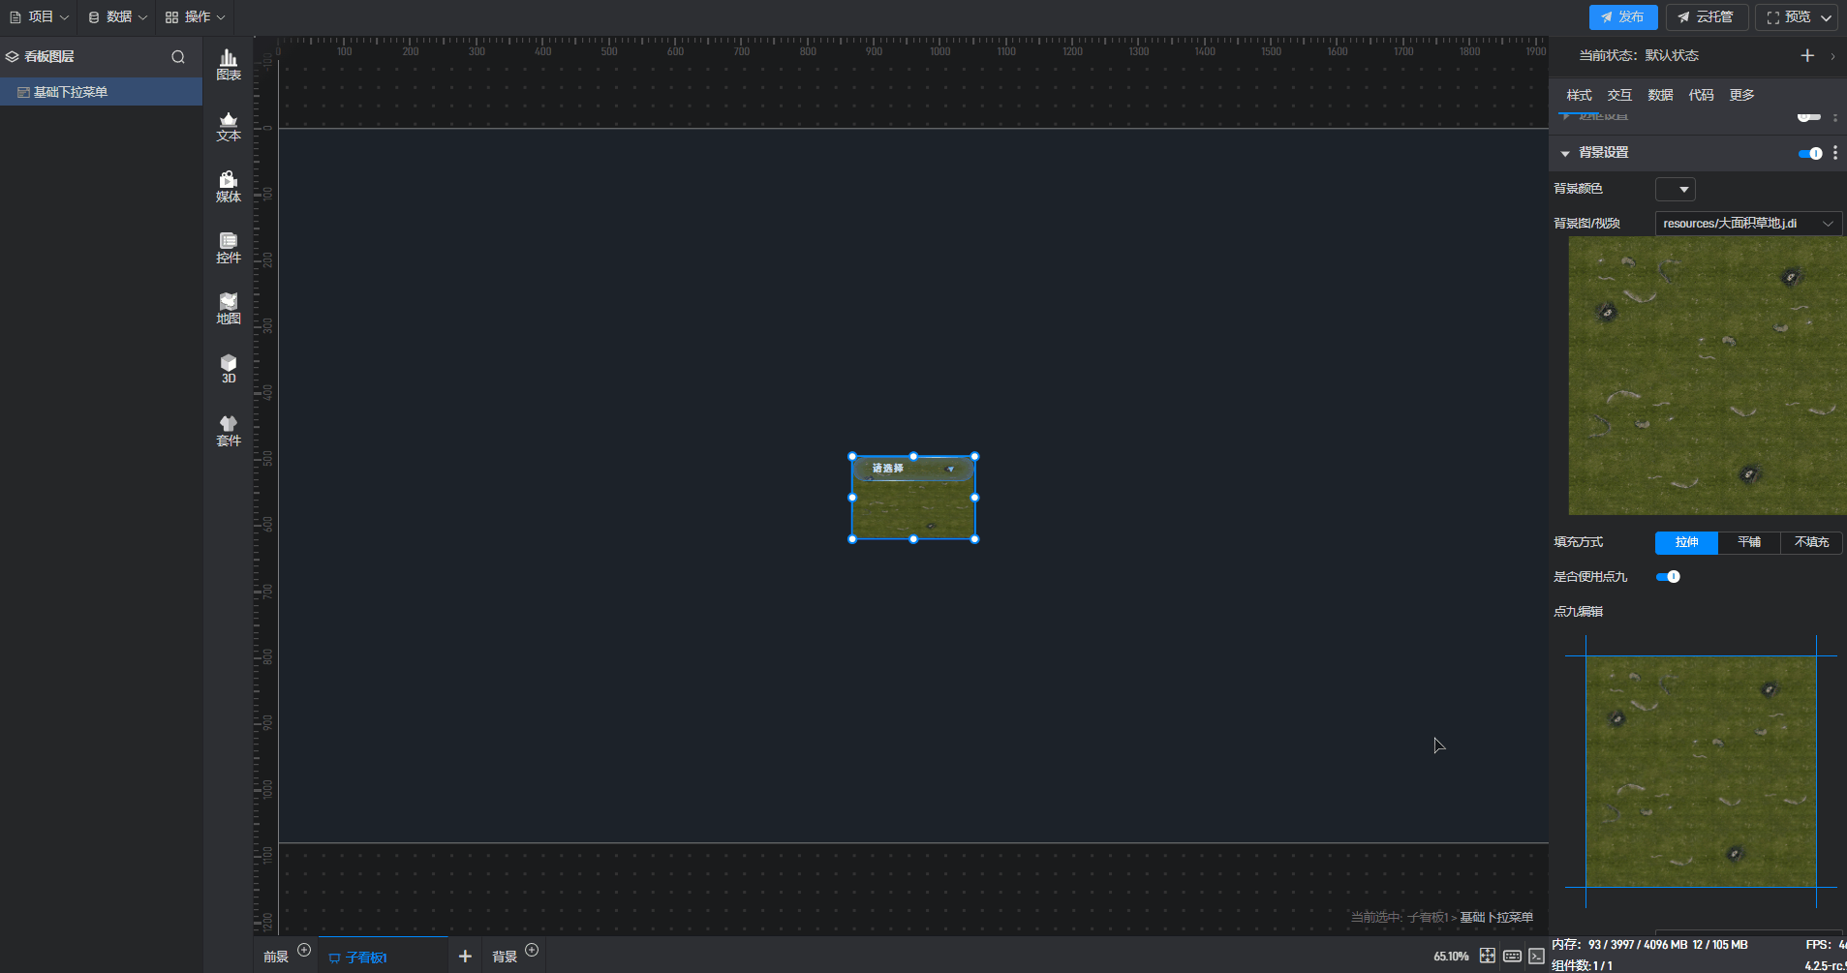Select the 平铺 tile fill mode
The image size is (1847, 973).
pos(1748,542)
